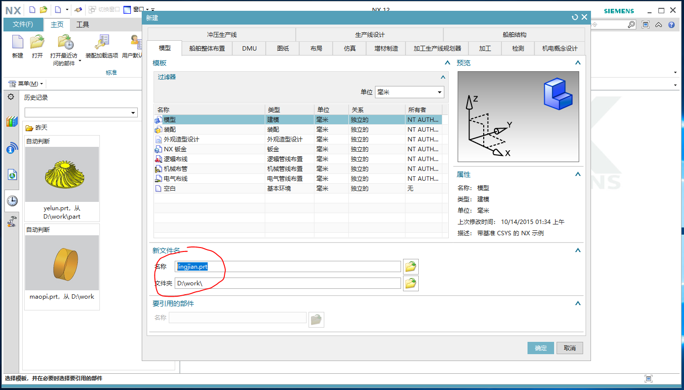This screenshot has width=684, height=390.
Task: Open the maopi.prt history thumbnail
Action: tap(62, 263)
